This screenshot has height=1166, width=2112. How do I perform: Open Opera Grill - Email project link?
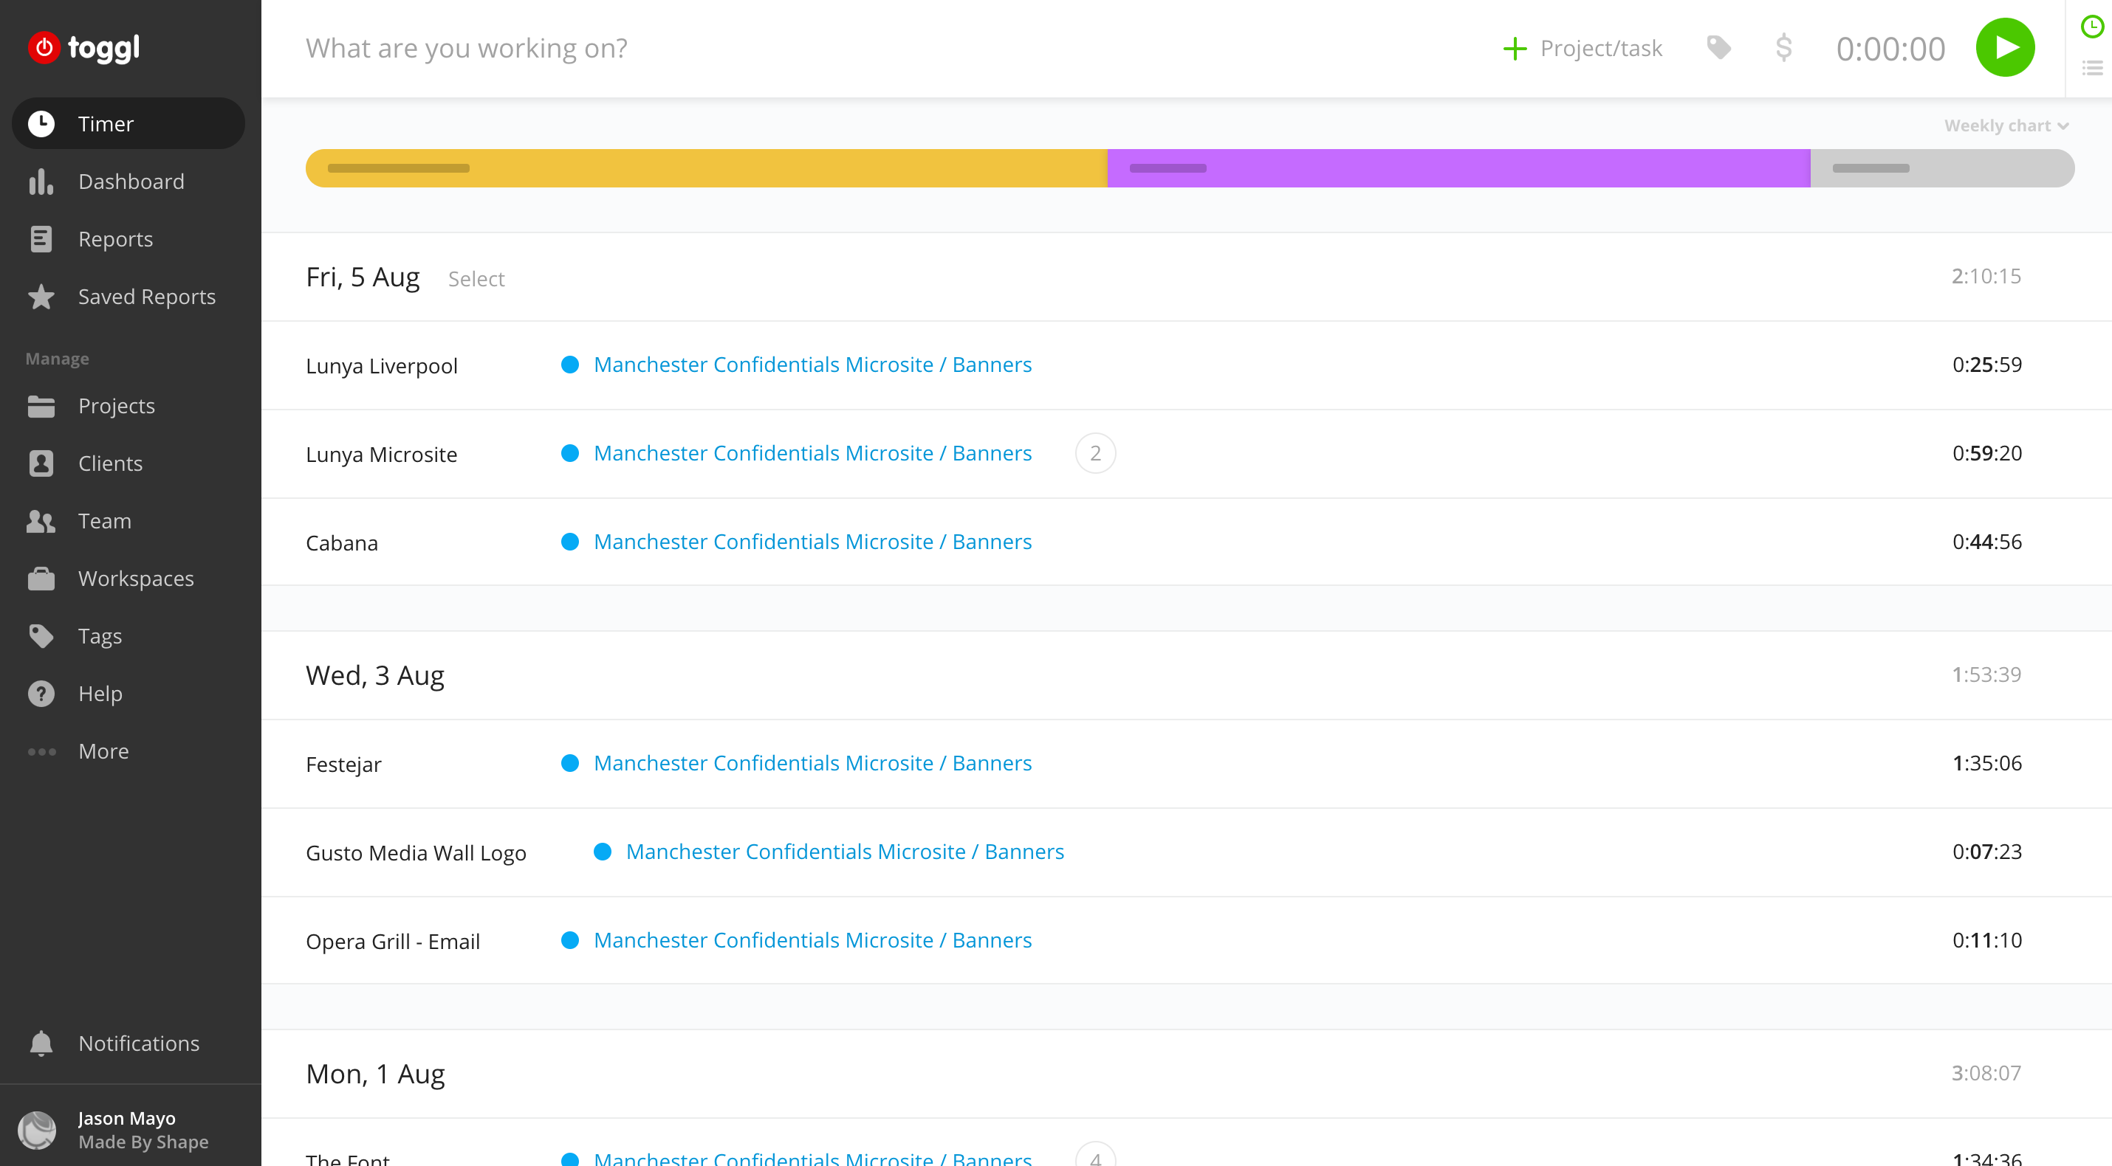pos(812,940)
